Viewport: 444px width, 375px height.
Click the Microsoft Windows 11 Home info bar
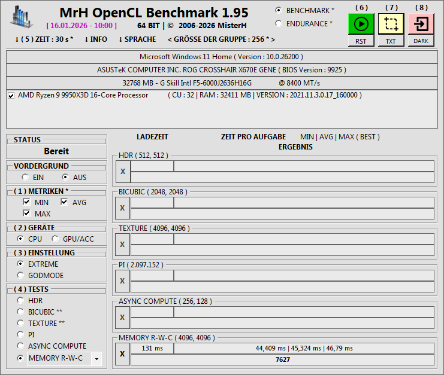tap(222, 57)
